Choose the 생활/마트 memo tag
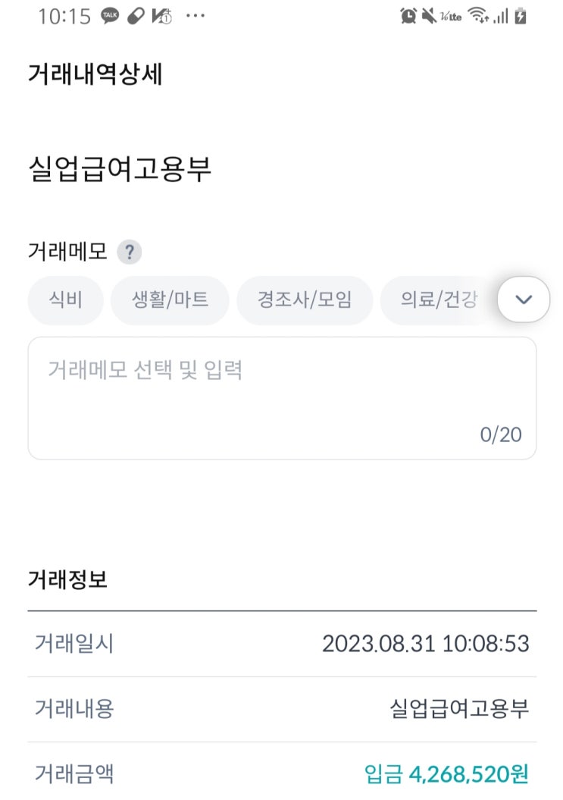563x800 pixels. [170, 300]
